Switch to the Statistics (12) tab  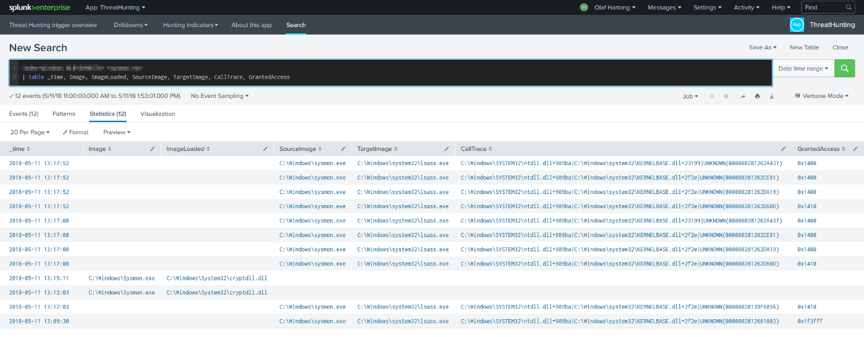(107, 114)
